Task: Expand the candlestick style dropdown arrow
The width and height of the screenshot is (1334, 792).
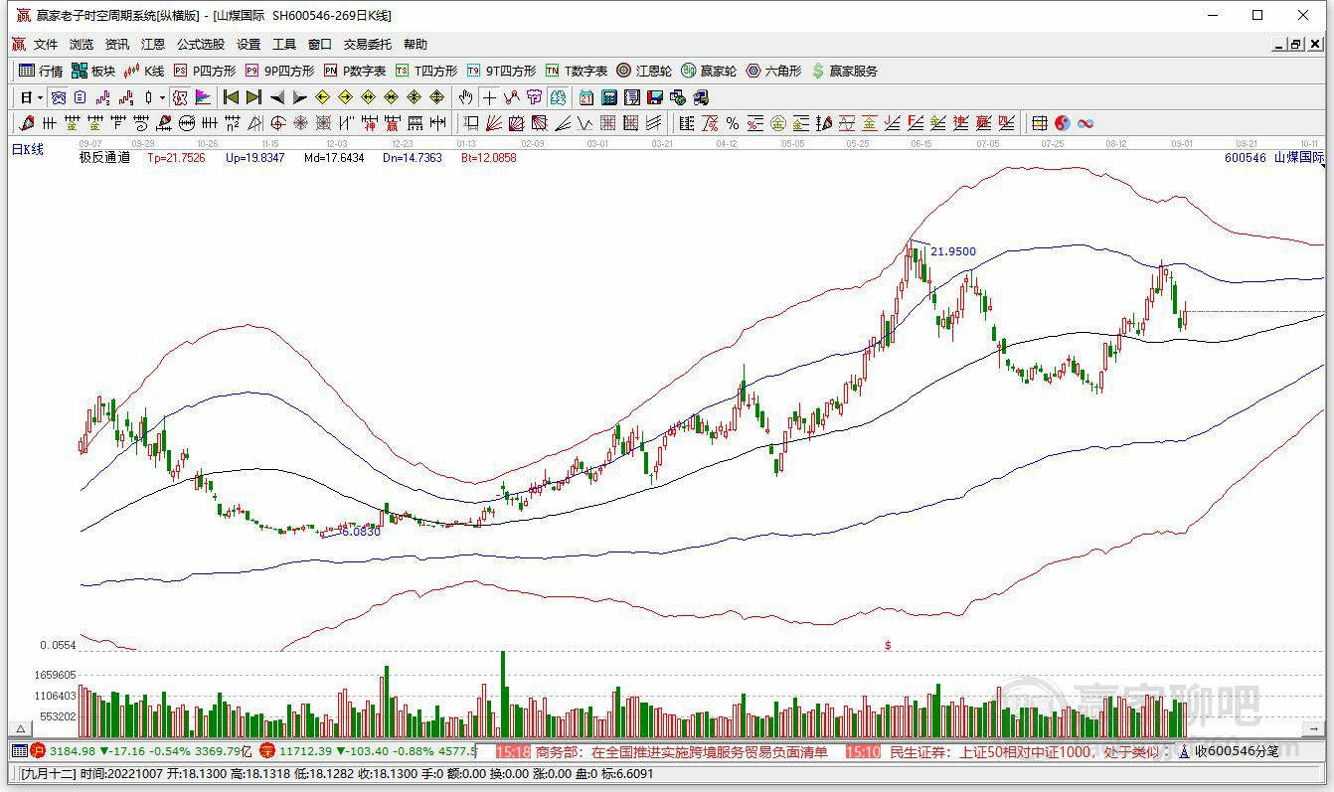Action: click(162, 97)
